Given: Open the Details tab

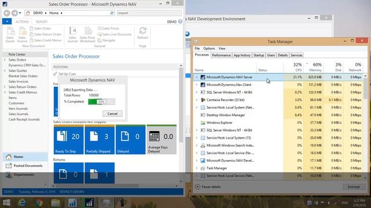Looking at the screenshot, I should [x=283, y=55].
